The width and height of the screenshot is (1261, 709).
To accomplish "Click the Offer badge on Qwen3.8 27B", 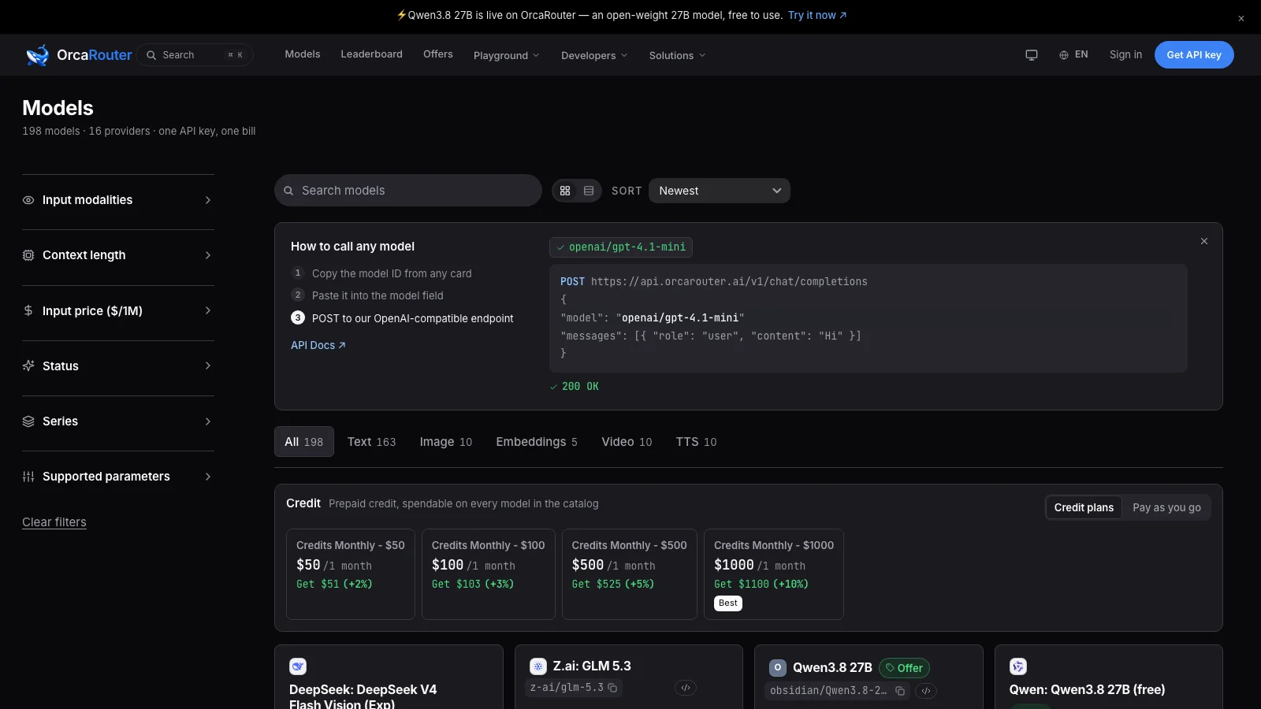I will click(x=904, y=668).
